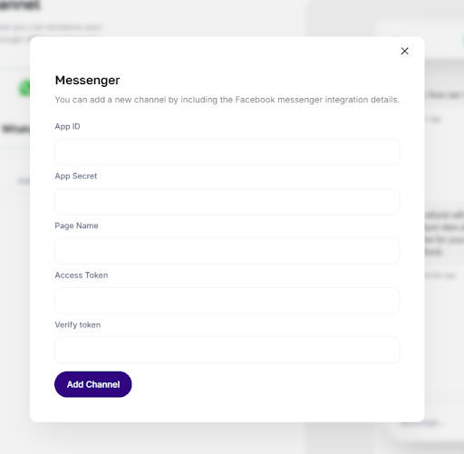Click the App Secret label text
This screenshot has height=454, width=464.
[76, 176]
